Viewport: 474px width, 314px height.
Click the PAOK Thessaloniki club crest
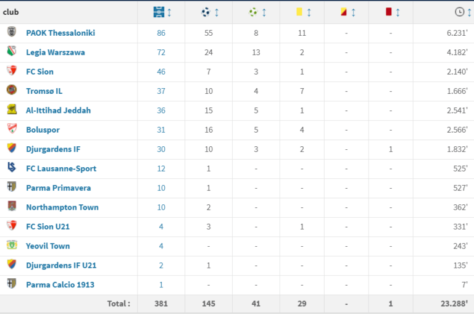[x=12, y=33]
